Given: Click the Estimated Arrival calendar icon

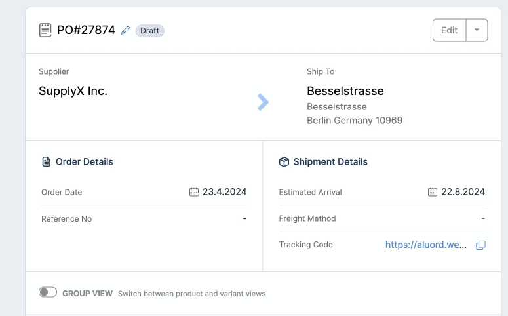Looking at the screenshot, I should point(433,192).
